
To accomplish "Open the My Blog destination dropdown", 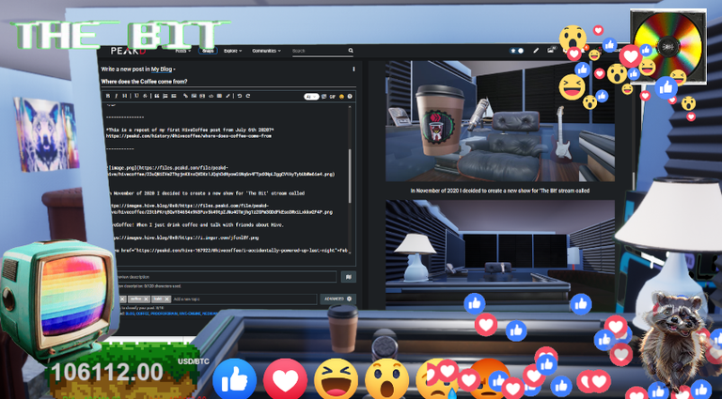I will [163, 69].
